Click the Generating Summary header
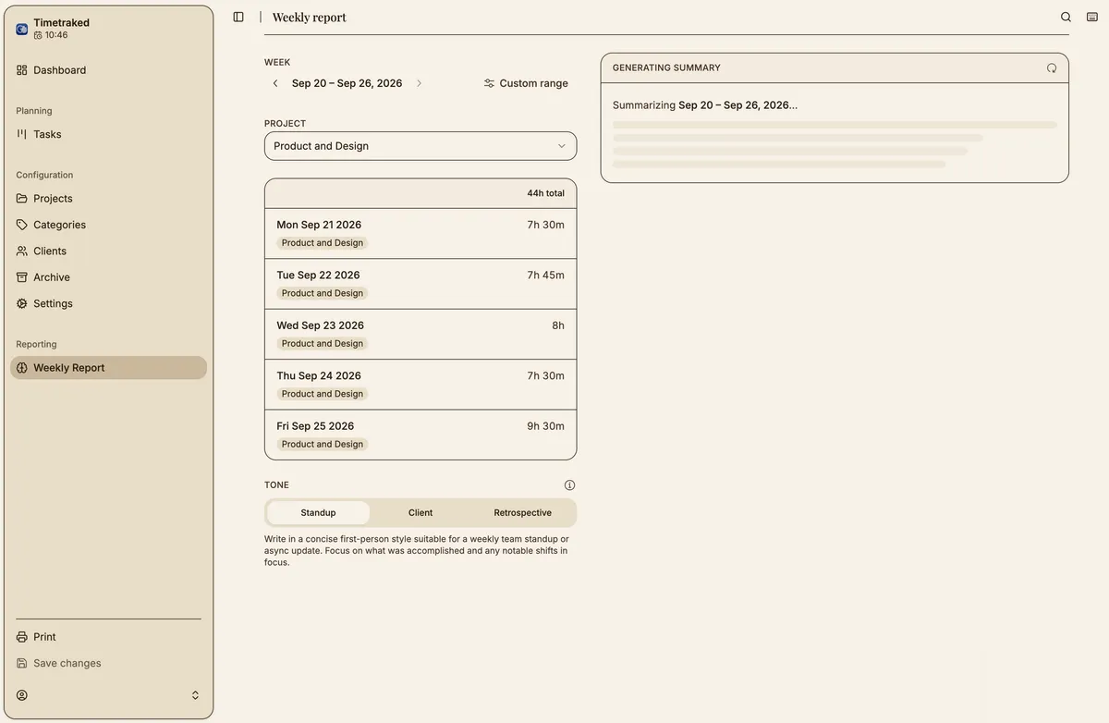 666,67
